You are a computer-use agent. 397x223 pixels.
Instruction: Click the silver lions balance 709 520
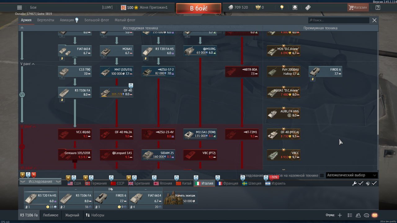238,7
